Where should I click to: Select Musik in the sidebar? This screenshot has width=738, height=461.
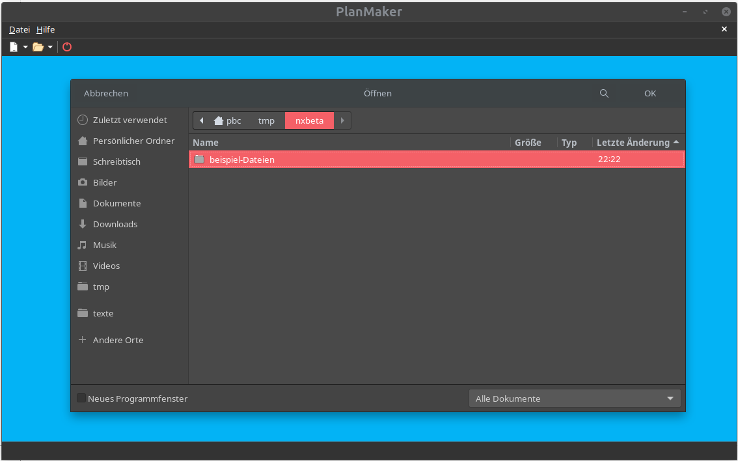pyautogui.click(x=130, y=245)
